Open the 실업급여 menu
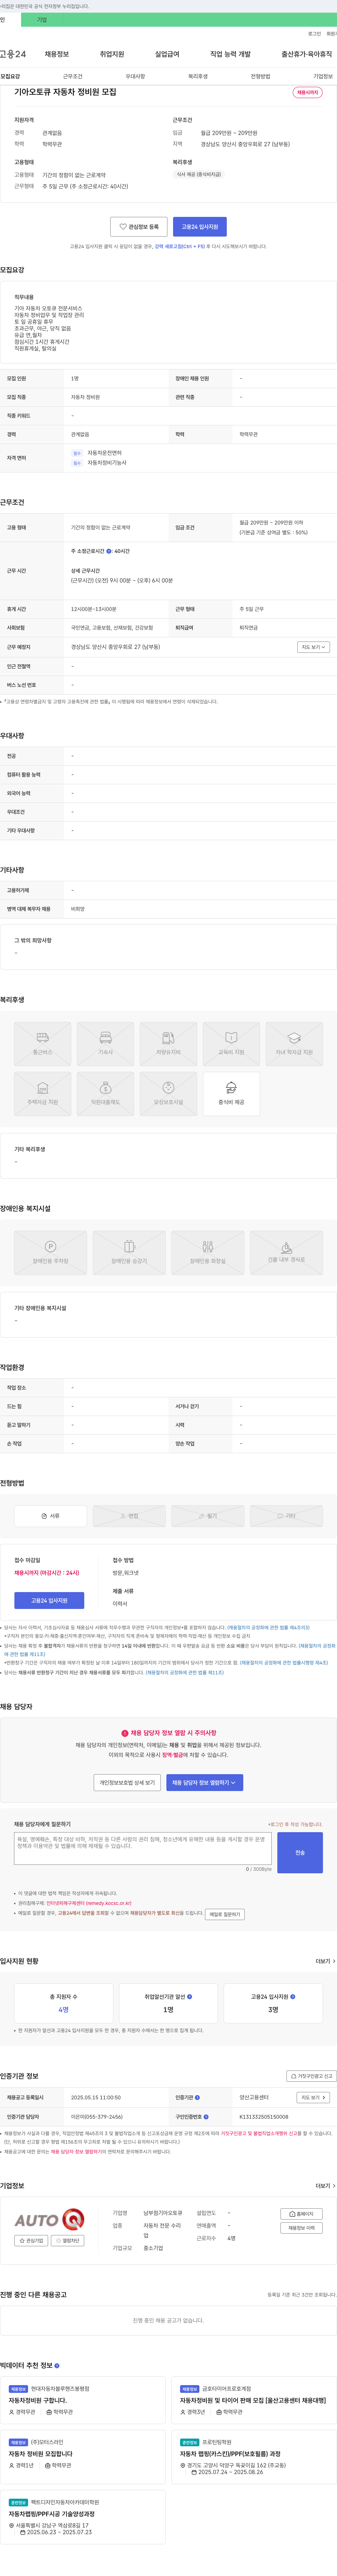This screenshot has width=337, height=2576. (167, 54)
